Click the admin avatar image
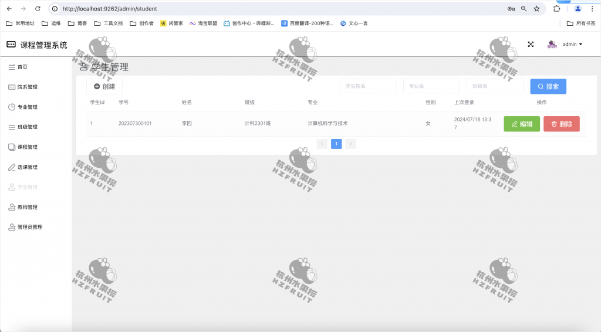This screenshot has height=332, width=601. coord(552,45)
